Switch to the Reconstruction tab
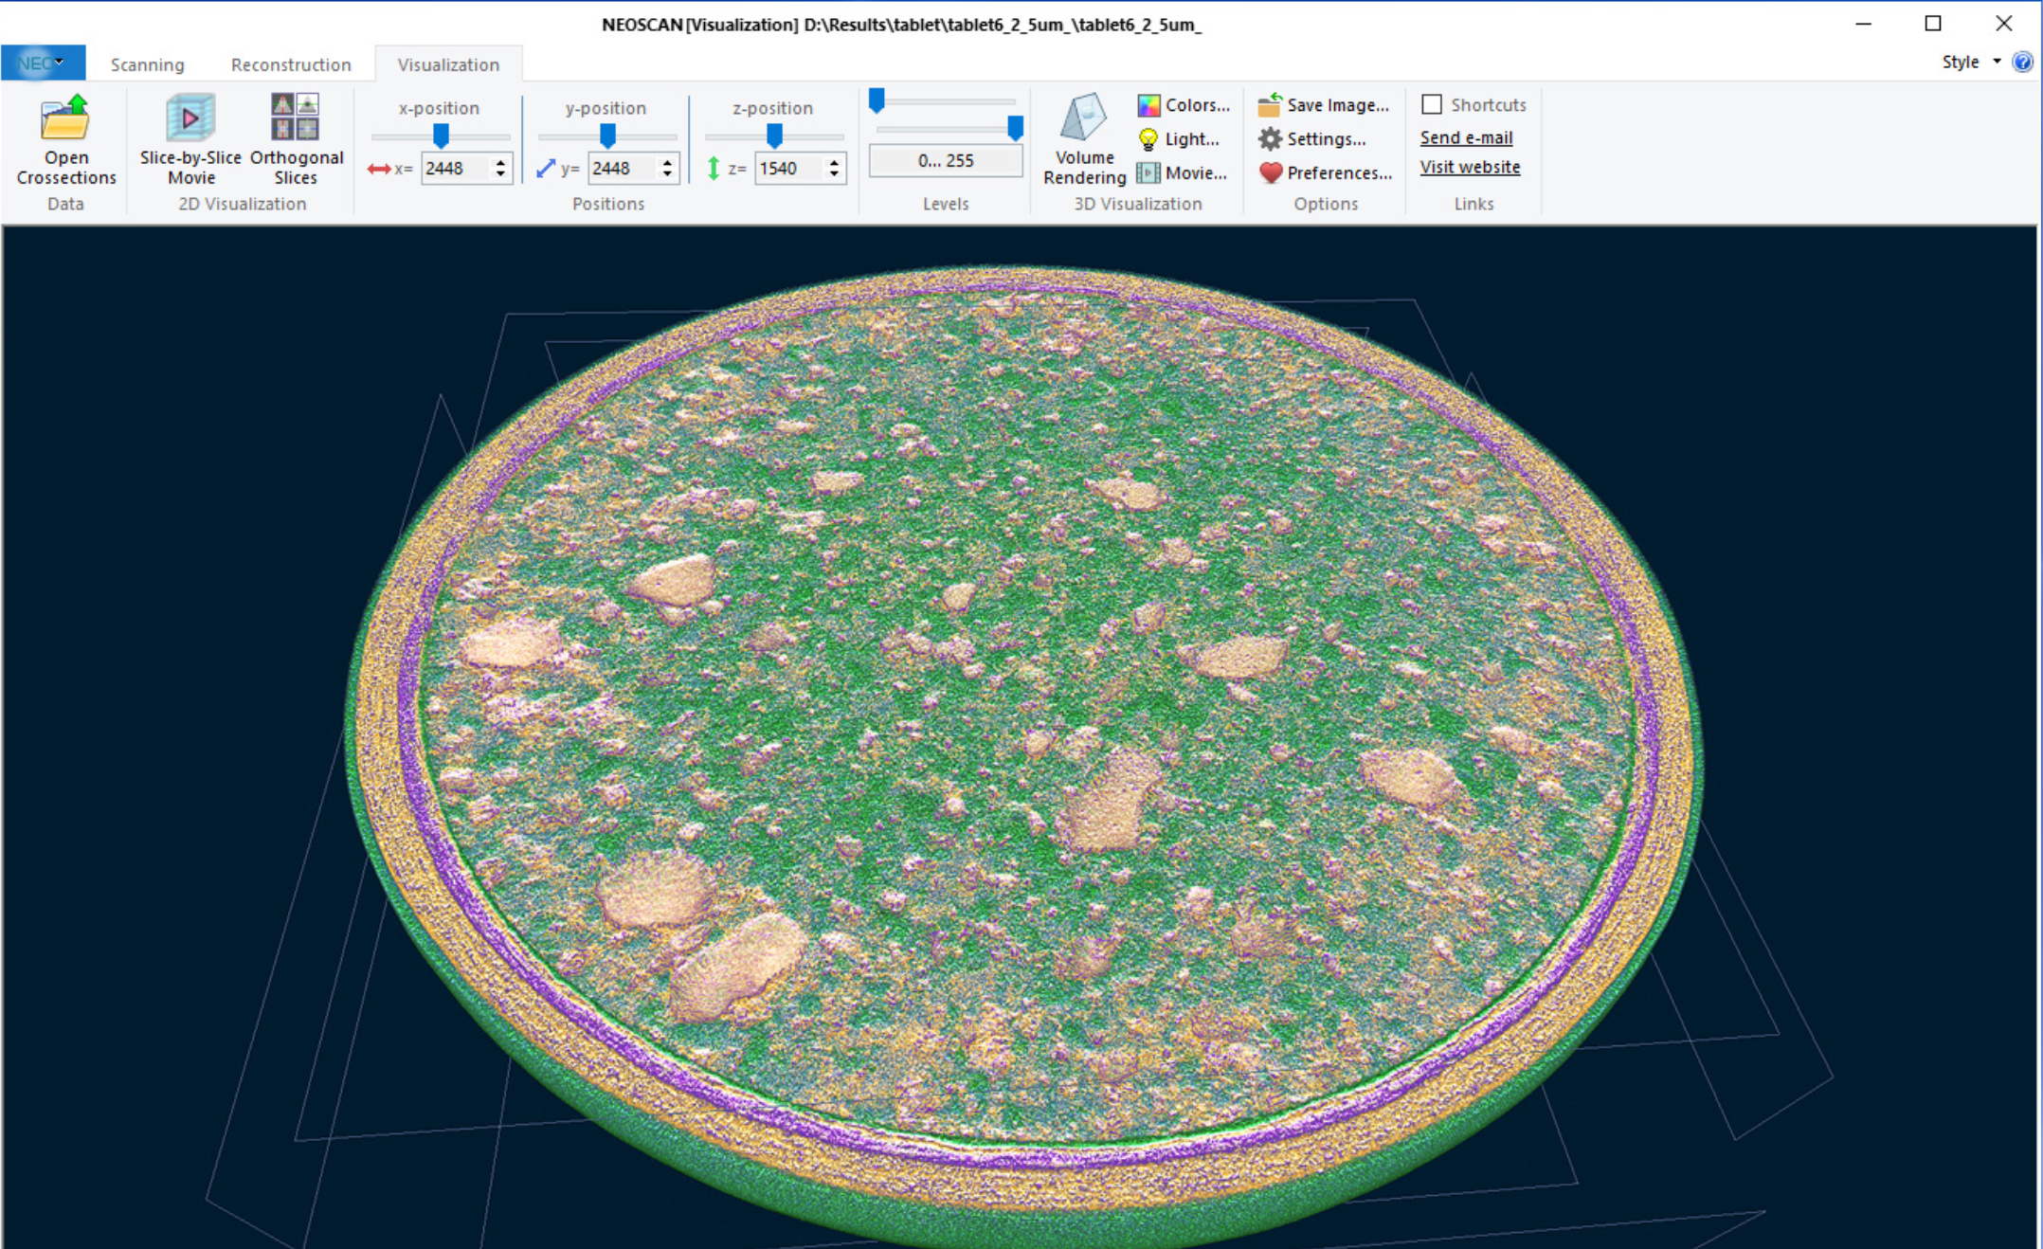The image size is (2043, 1249). click(291, 64)
